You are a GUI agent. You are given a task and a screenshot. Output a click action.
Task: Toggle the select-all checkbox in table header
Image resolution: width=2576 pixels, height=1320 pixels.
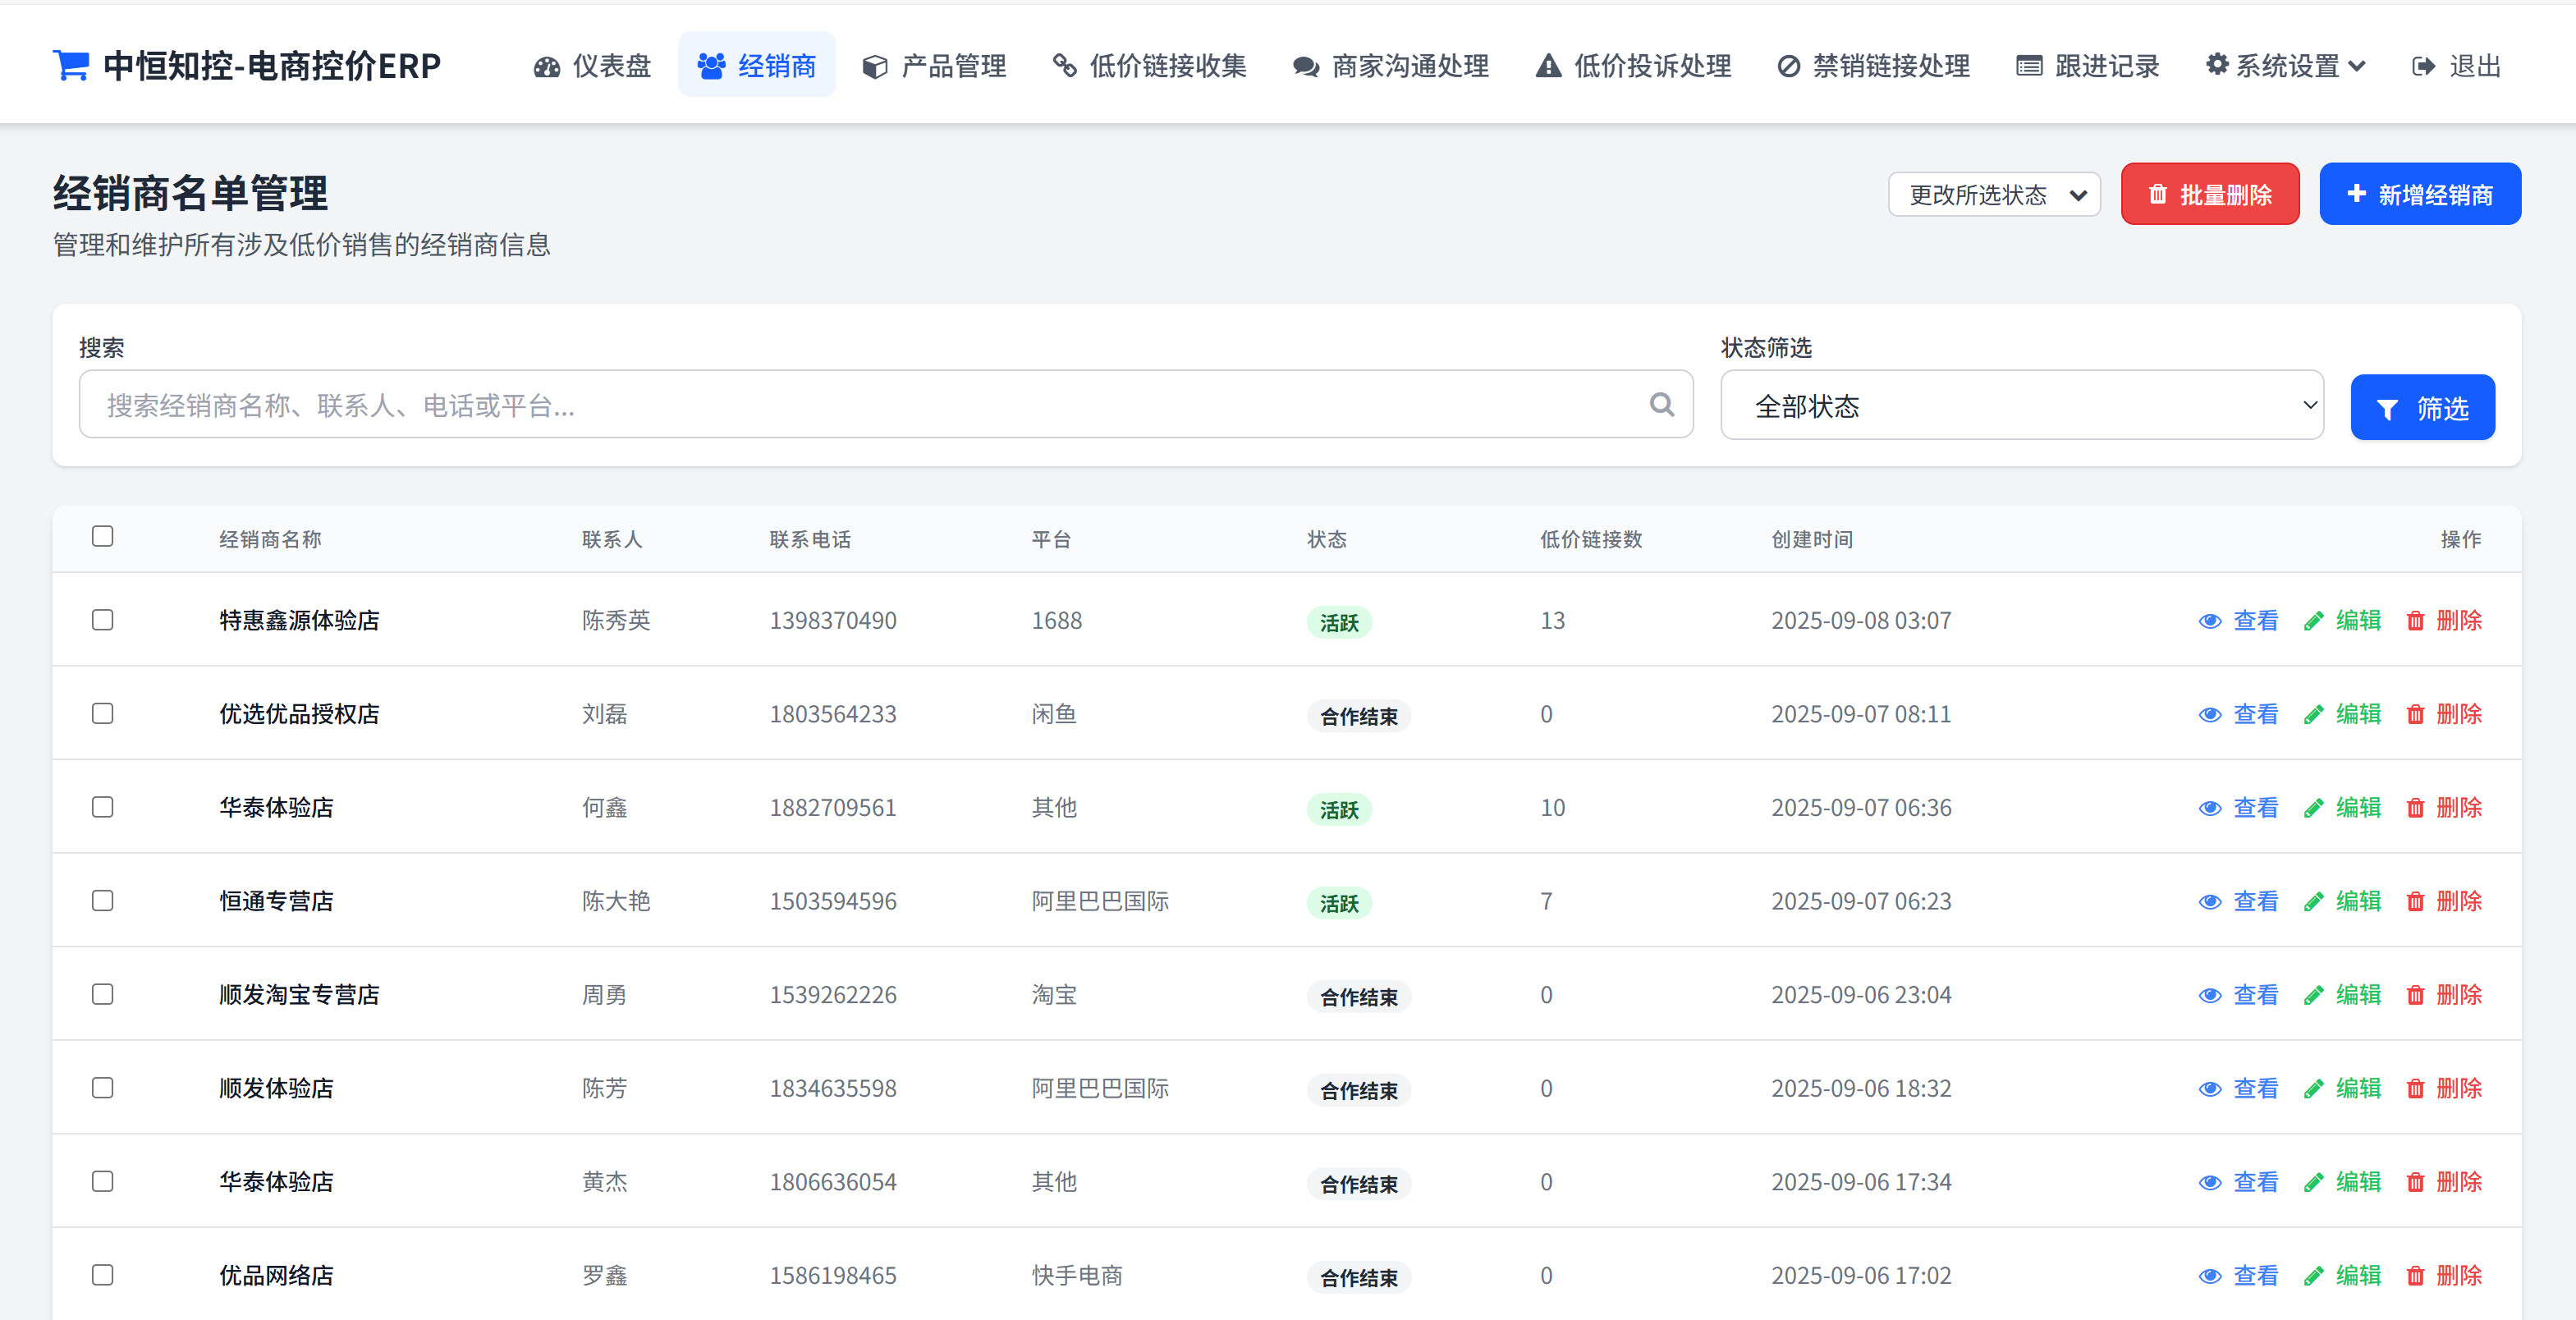tap(102, 537)
